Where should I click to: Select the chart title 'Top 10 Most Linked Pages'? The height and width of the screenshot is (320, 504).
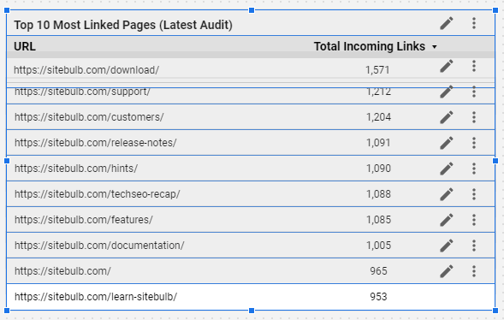[123, 25]
